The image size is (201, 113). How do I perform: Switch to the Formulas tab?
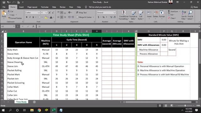tap(45, 7)
